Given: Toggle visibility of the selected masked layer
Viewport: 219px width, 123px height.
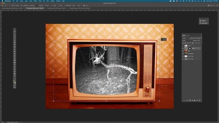Looking at the screenshot, I should (183, 48).
